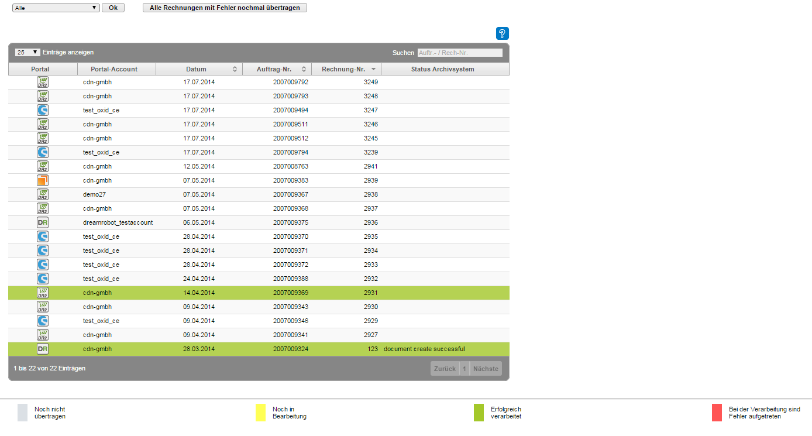Viewport: 812px width, 436px height.
Task: Click the demo27 account cell
Action: point(94,194)
